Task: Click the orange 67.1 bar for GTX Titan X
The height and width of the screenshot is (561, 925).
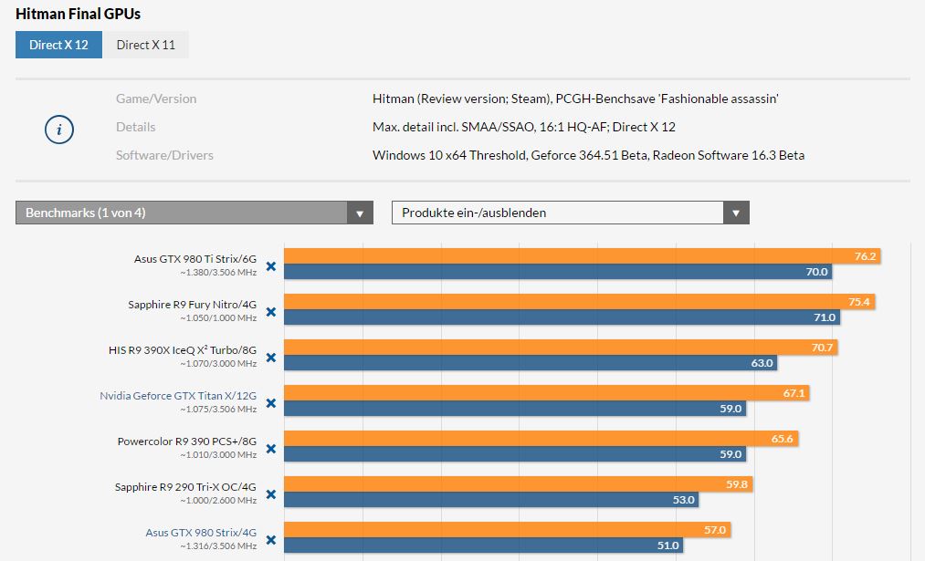Action: pyautogui.click(x=546, y=392)
